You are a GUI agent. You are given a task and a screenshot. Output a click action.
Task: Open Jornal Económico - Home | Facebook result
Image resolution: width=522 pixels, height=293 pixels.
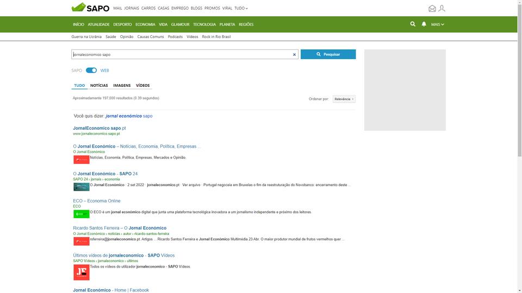(111, 290)
